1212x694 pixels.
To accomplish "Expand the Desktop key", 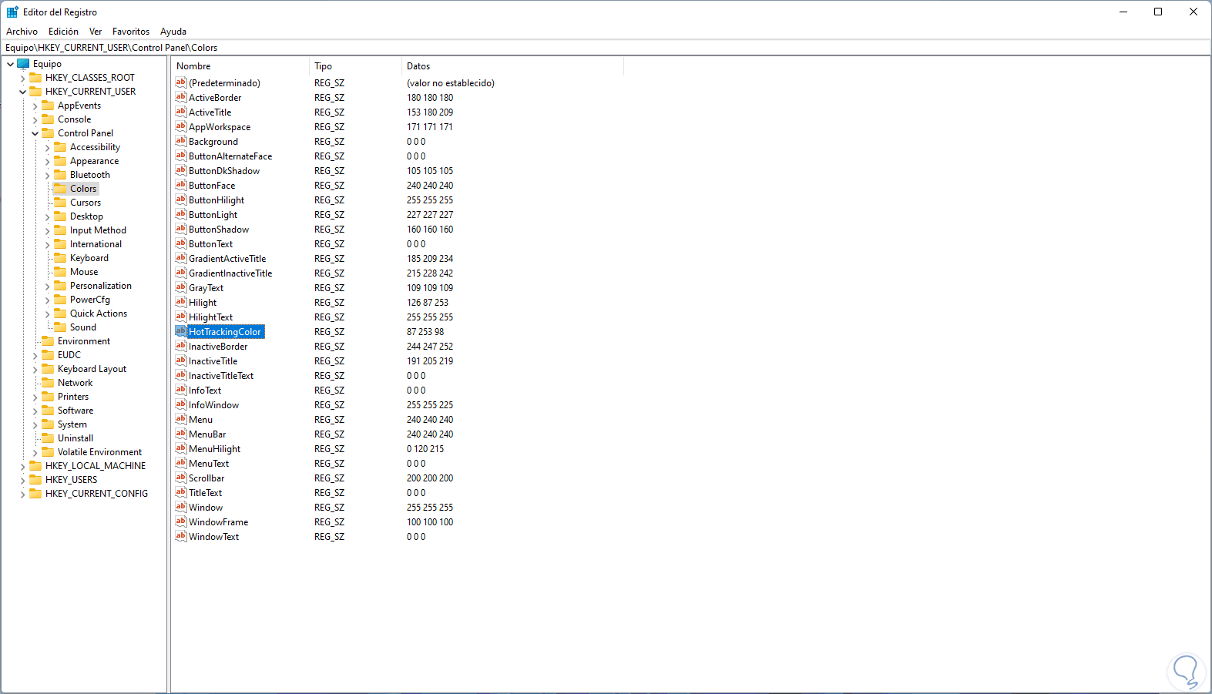I will click(47, 217).
